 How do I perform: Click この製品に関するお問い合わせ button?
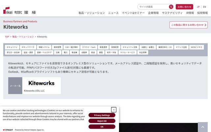click(189, 25)
